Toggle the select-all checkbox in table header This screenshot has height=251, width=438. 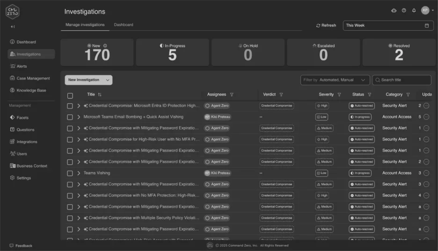tap(70, 96)
